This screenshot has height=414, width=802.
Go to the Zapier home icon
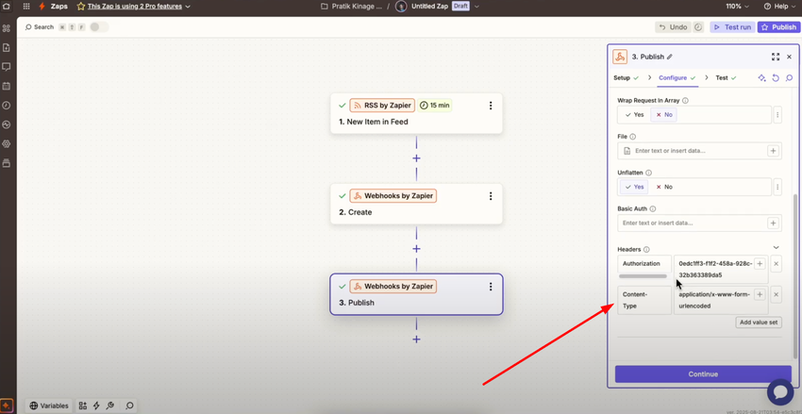[7, 7]
